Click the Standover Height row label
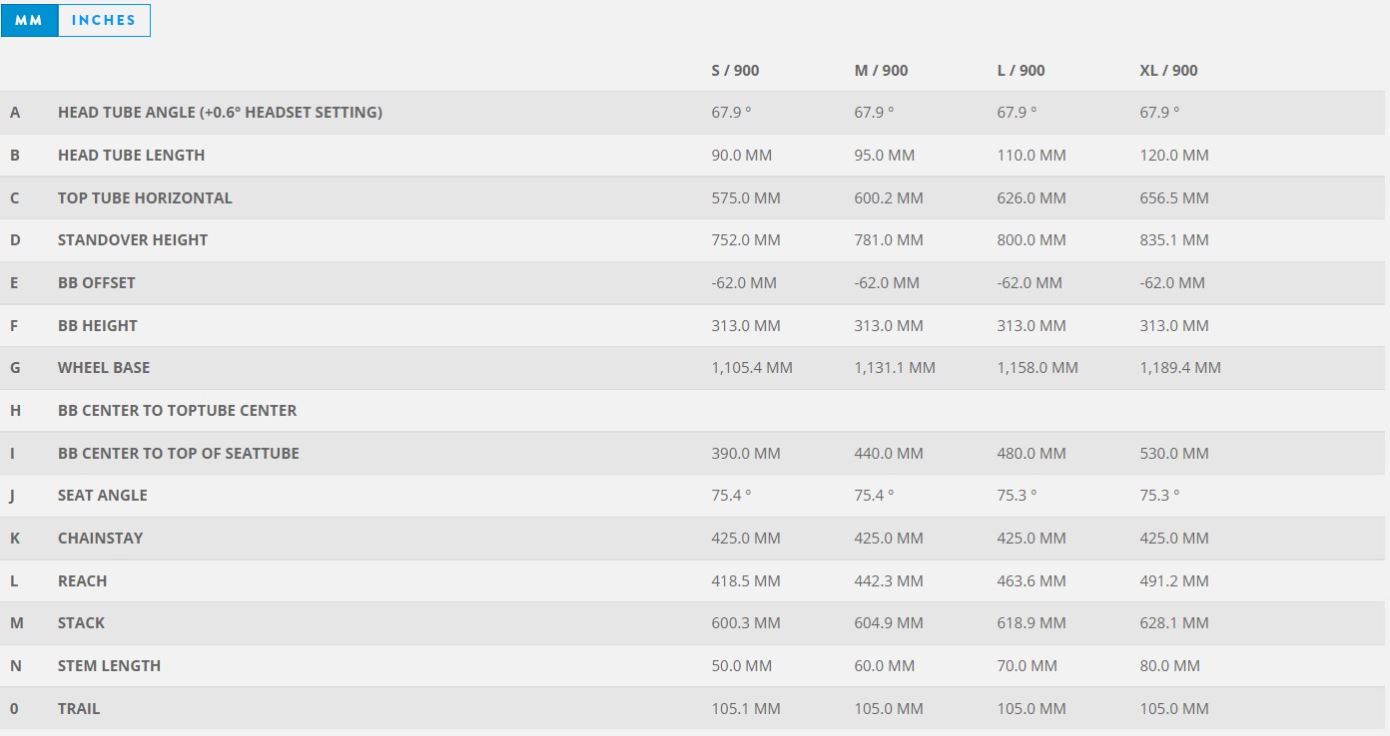This screenshot has width=1390, height=736. click(x=133, y=240)
